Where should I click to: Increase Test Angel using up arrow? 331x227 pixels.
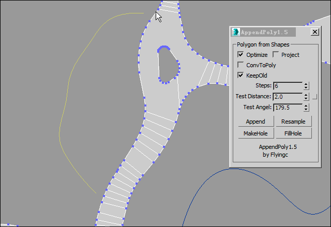pos(306,105)
